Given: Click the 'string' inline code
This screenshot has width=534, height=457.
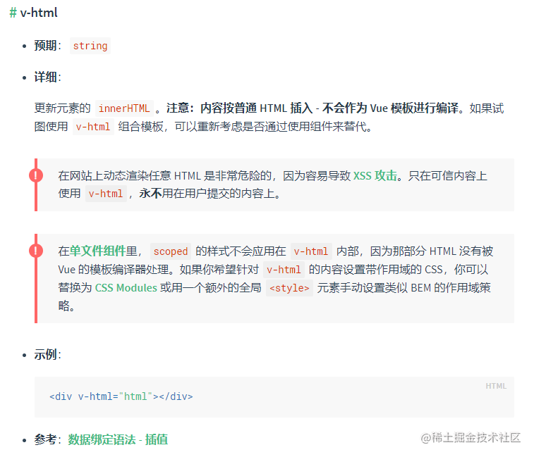Looking at the screenshot, I should [90, 46].
